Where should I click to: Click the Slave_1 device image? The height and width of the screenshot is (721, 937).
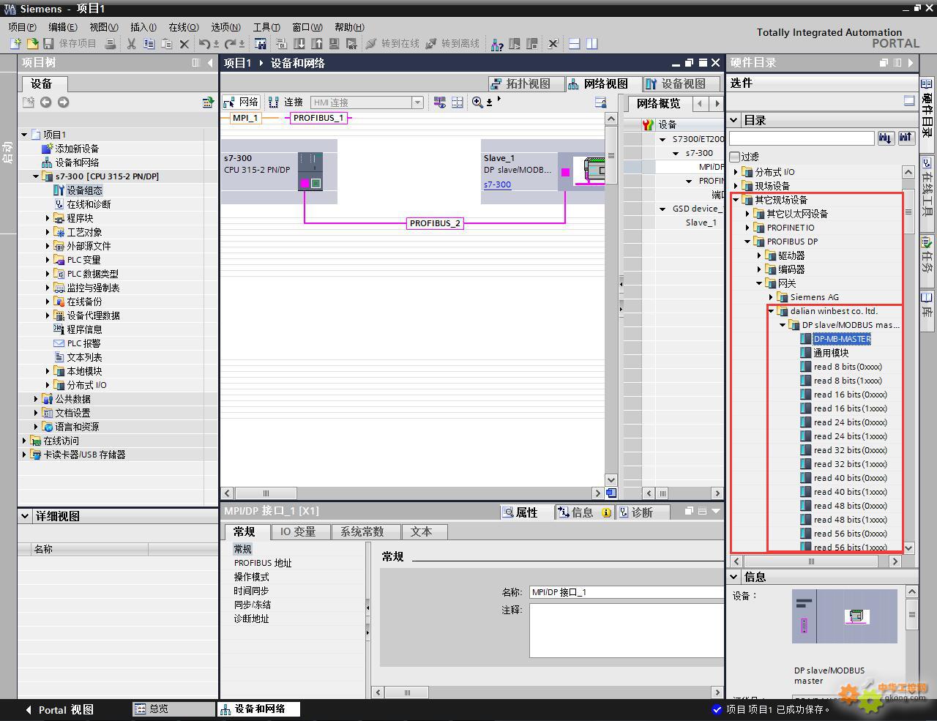pyautogui.click(x=589, y=171)
